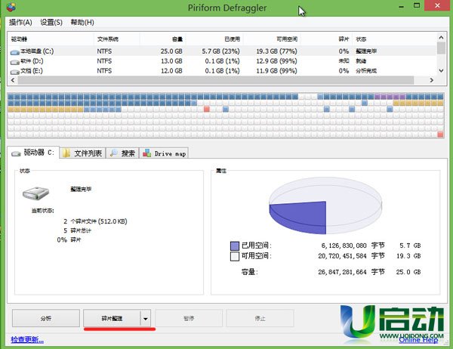This screenshot has height=349, width=453.
Task: Select the 文档 (E:) drive row
Action: coord(222,71)
